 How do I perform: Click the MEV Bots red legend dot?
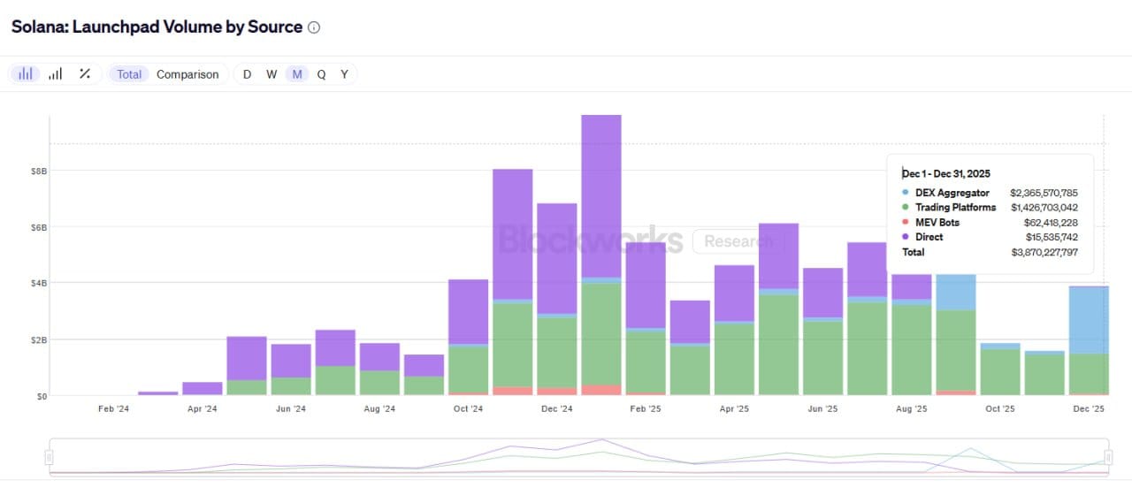pos(905,223)
